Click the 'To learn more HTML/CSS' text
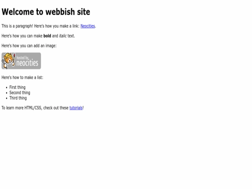252x189 pixels. pyautogui.click(x=22, y=108)
